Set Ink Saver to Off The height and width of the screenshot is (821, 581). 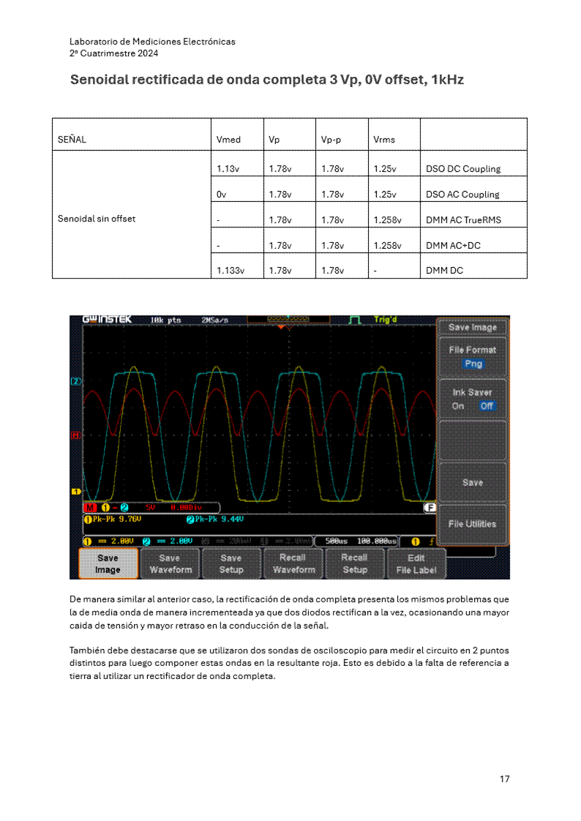(x=487, y=406)
